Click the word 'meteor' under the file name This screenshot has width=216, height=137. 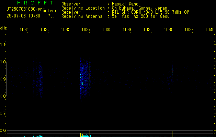[50, 11]
